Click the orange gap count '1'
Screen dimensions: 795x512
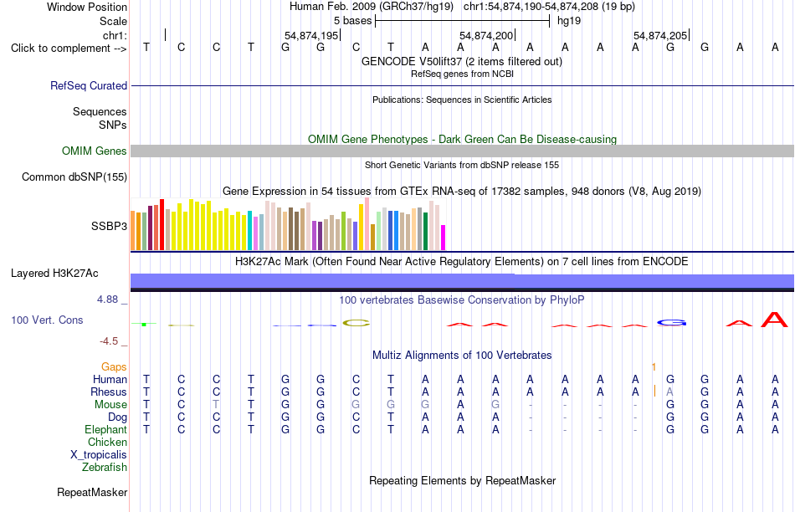(654, 366)
